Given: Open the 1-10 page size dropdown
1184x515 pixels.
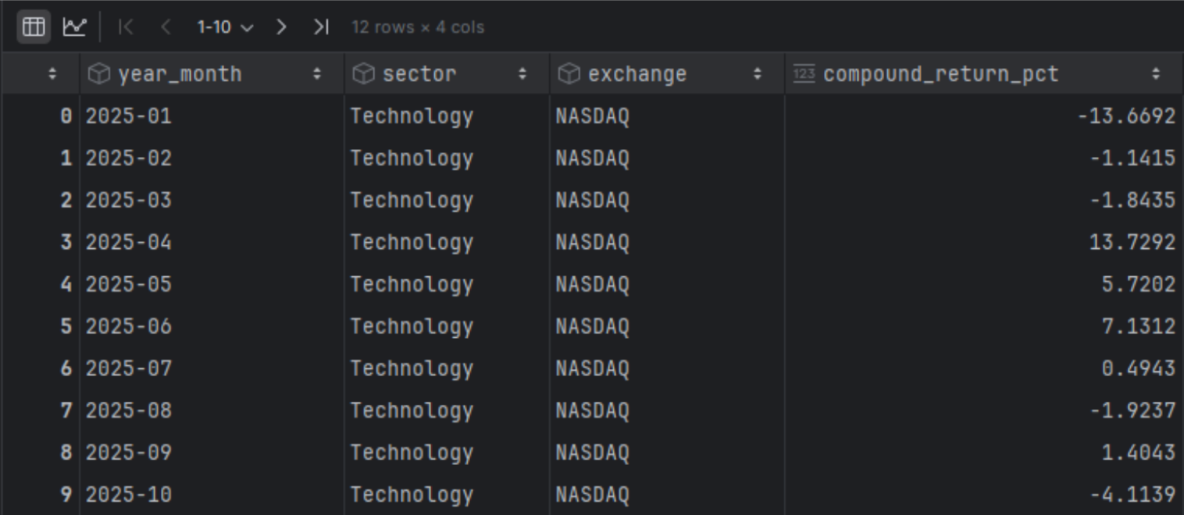Looking at the screenshot, I should point(225,27).
